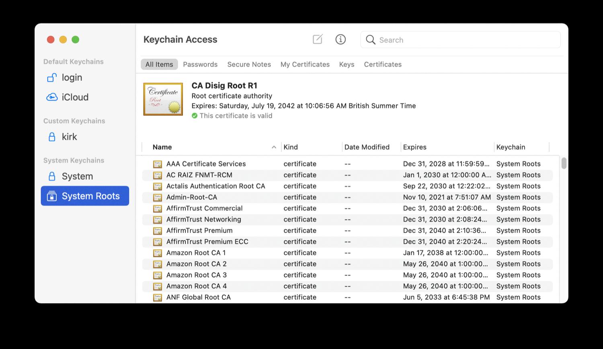The height and width of the screenshot is (349, 603).
Task: Select the Keys tab
Action: (346, 64)
